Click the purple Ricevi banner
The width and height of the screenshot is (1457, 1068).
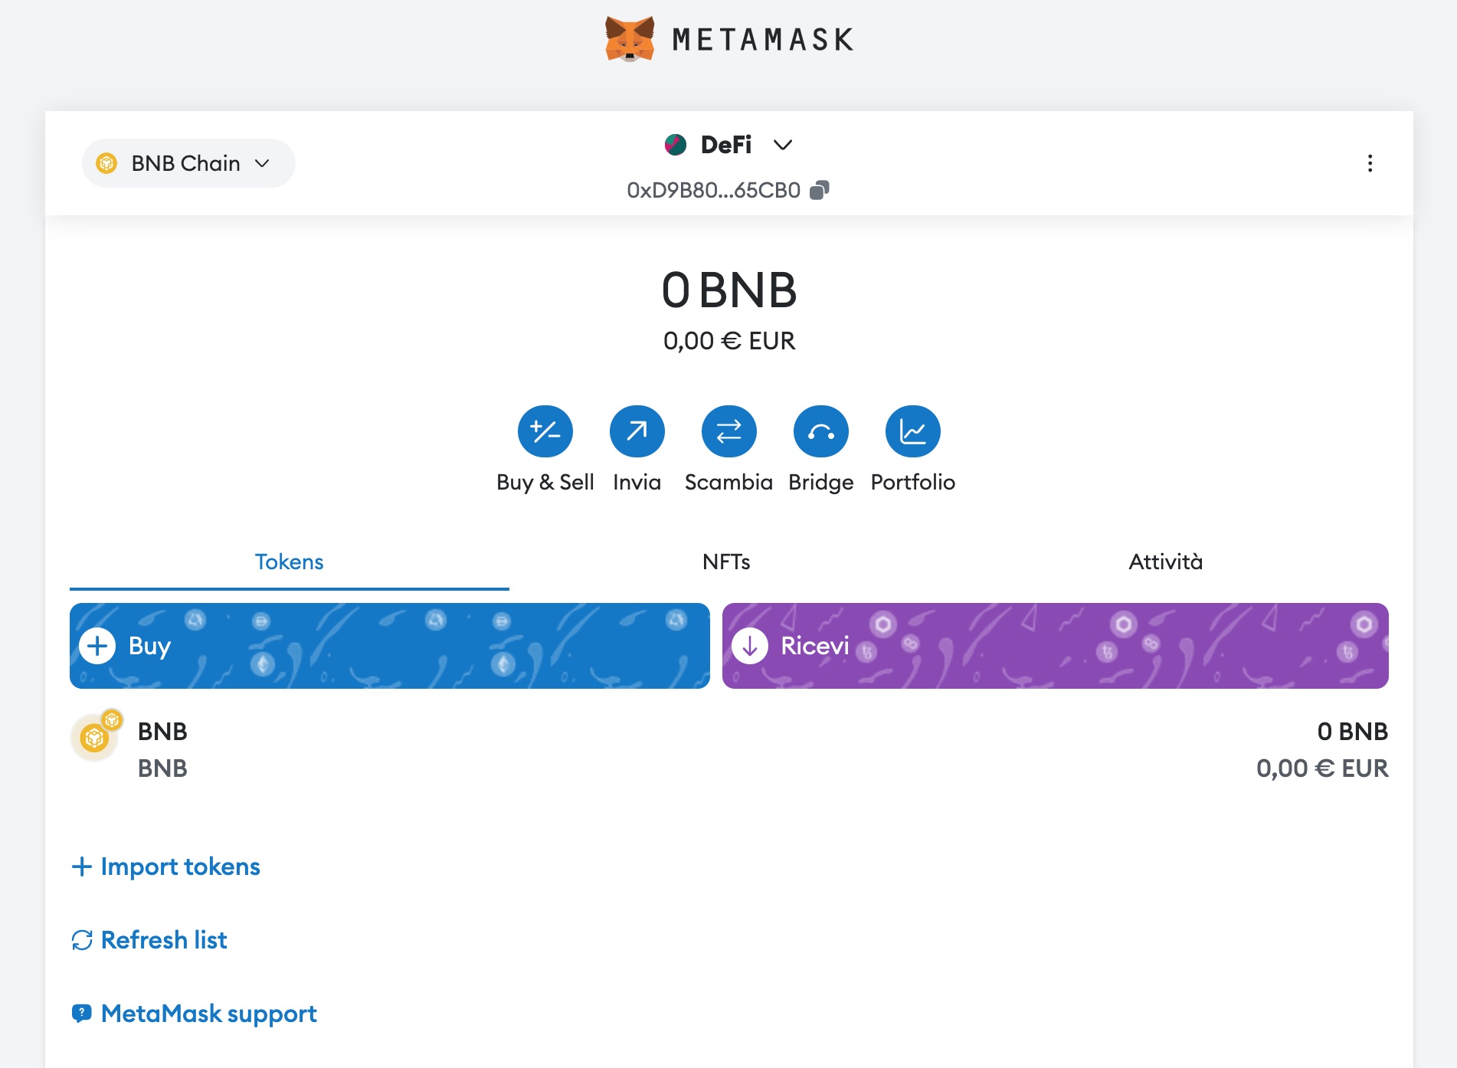click(x=1056, y=646)
